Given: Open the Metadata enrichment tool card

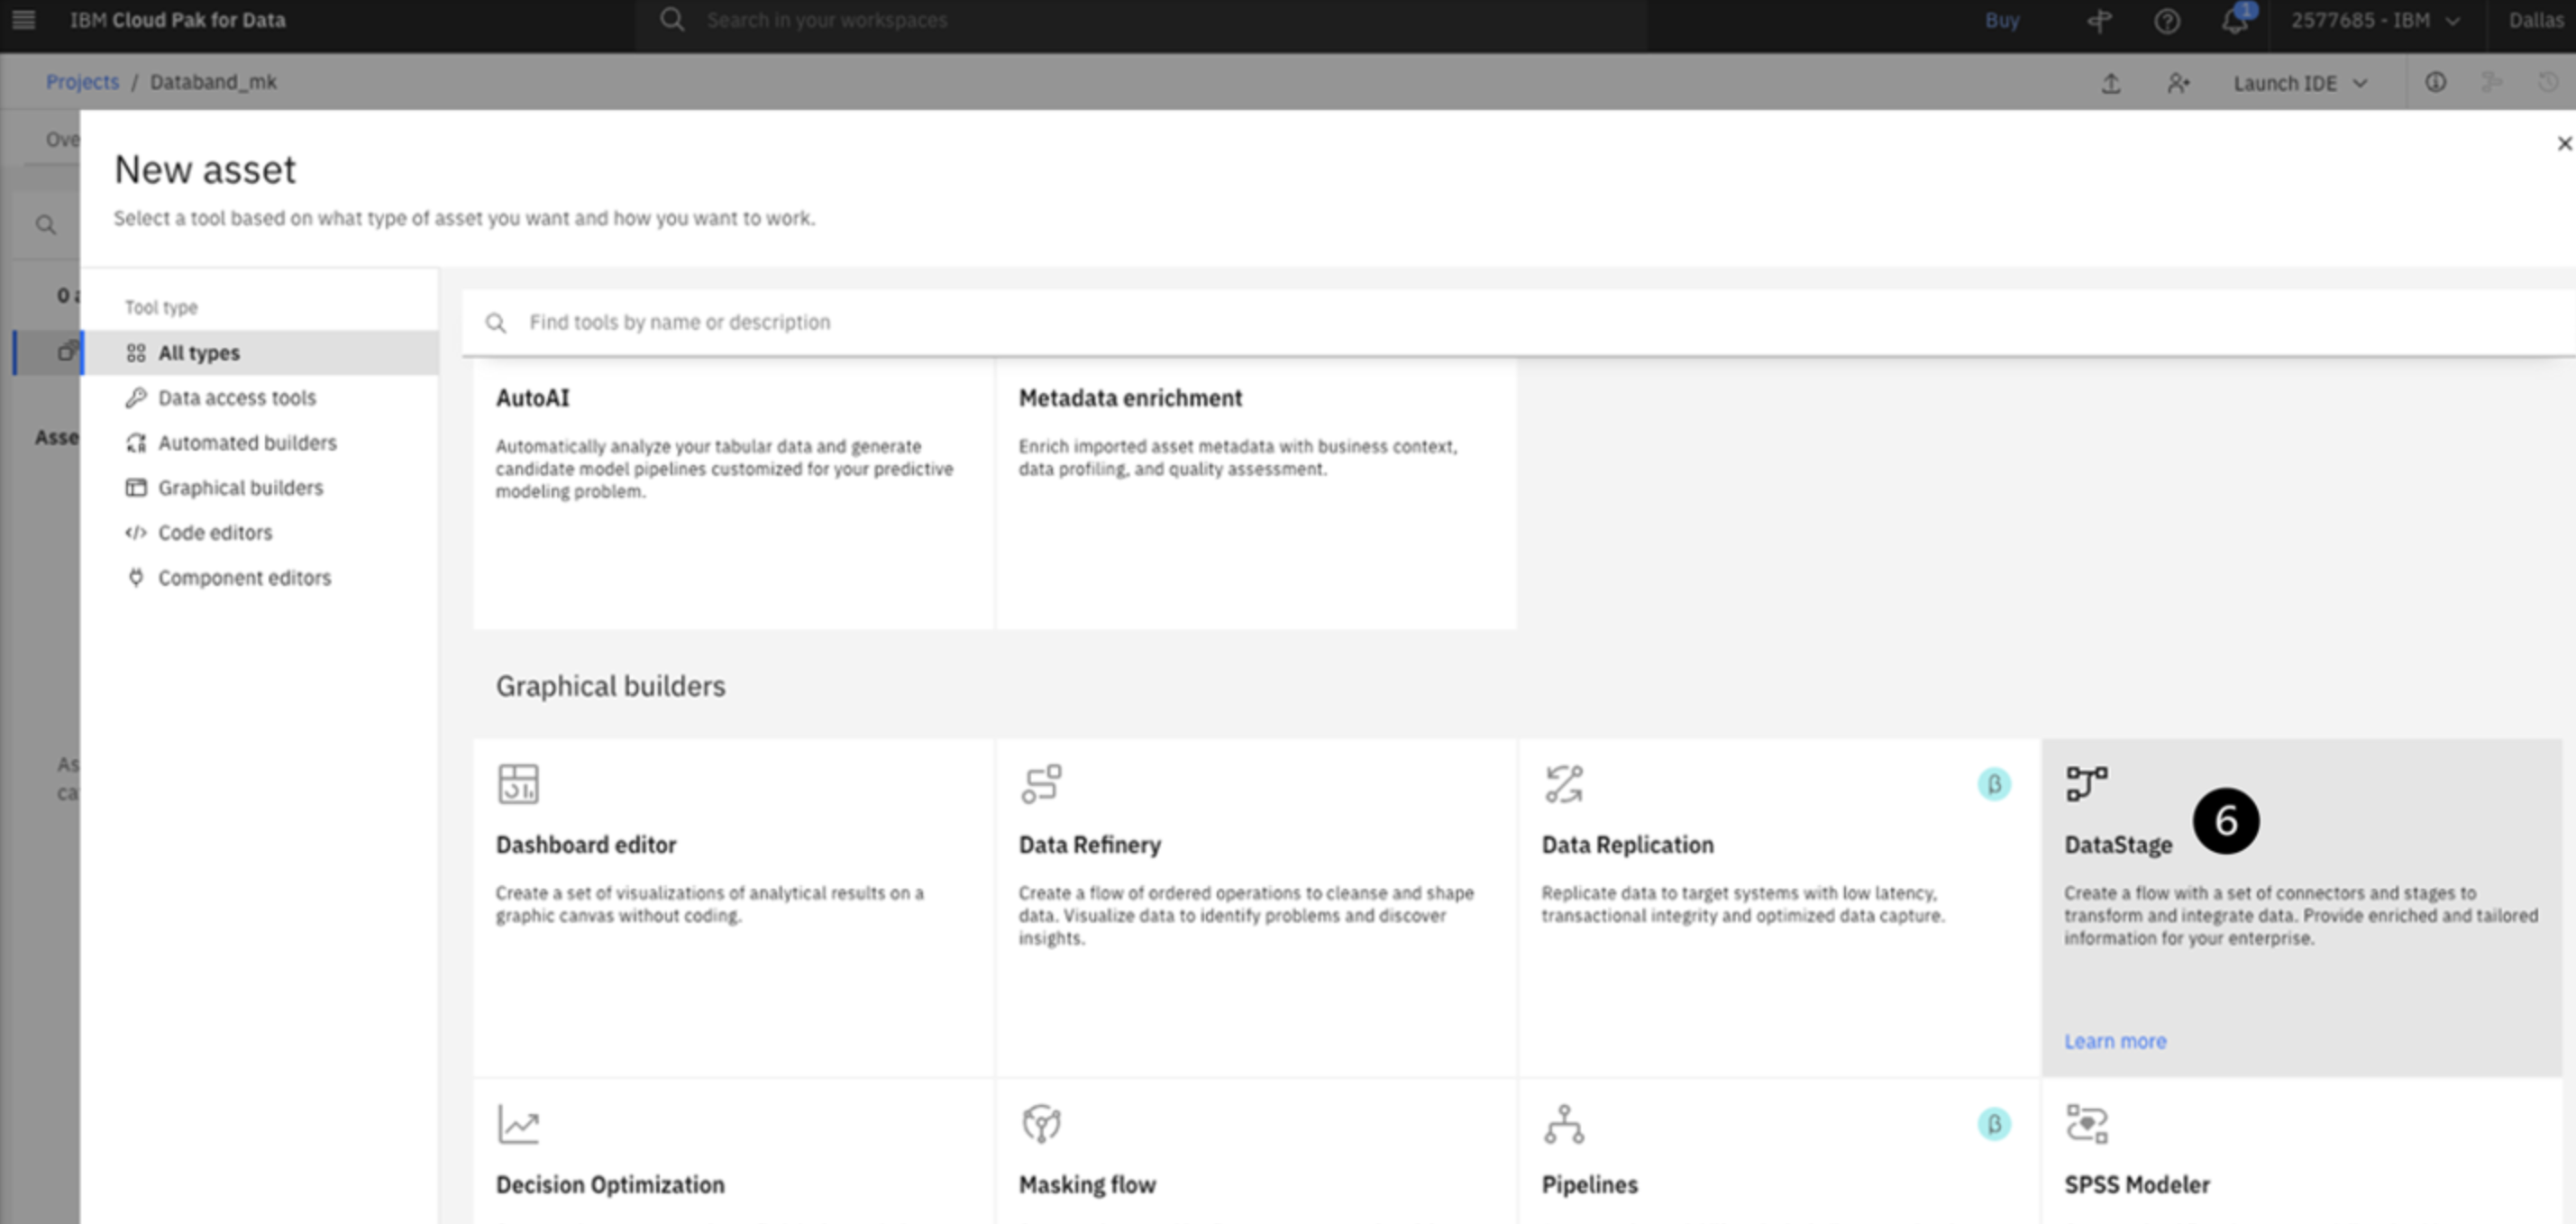Looking at the screenshot, I should point(1256,494).
